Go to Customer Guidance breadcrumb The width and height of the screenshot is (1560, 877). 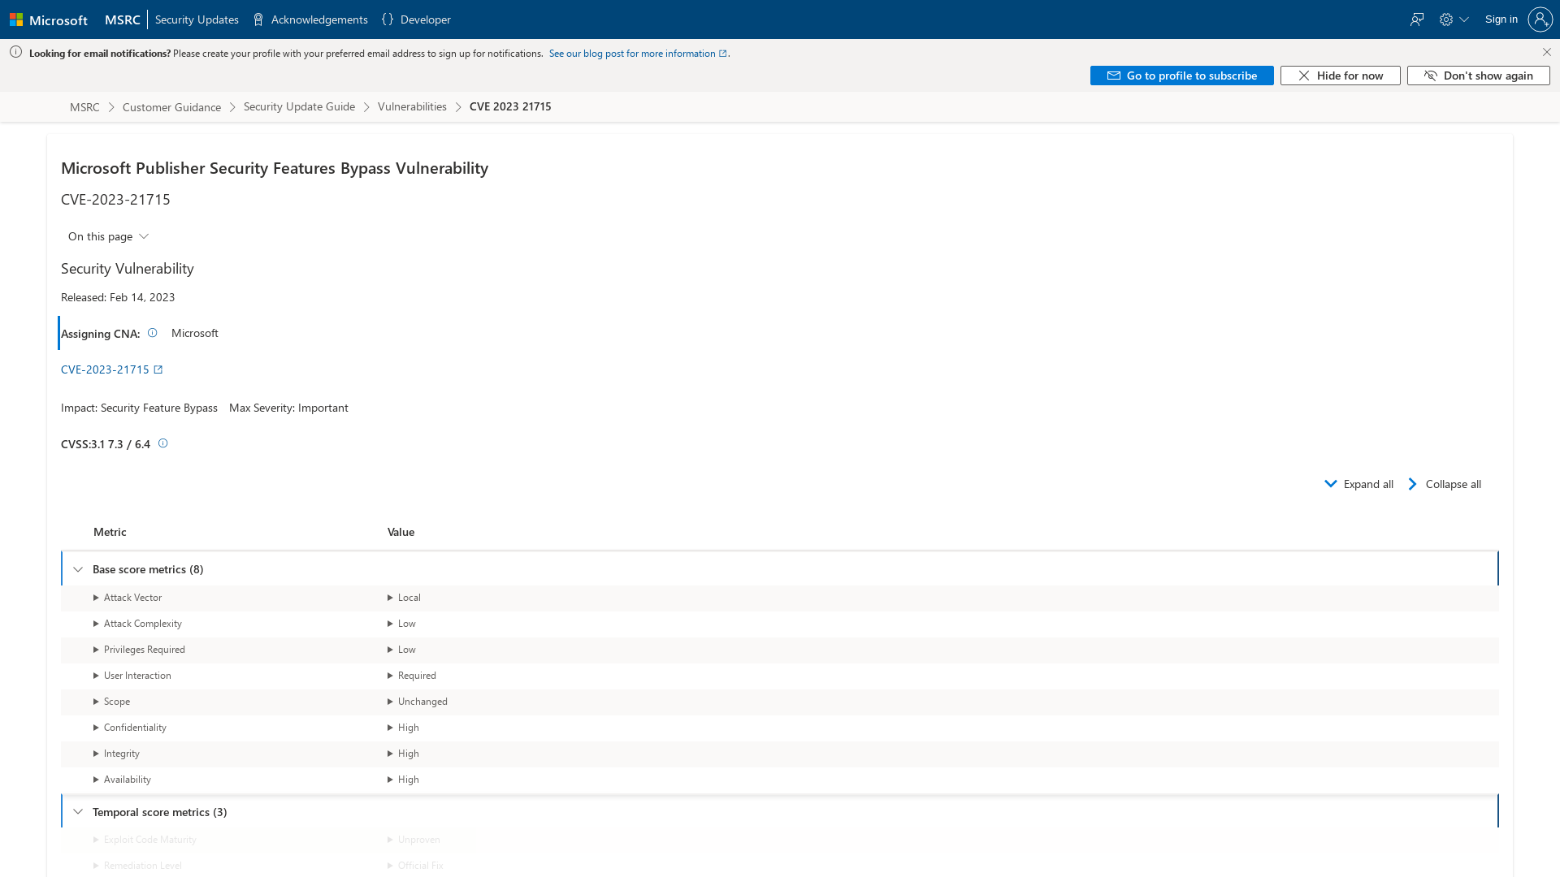pos(171,107)
